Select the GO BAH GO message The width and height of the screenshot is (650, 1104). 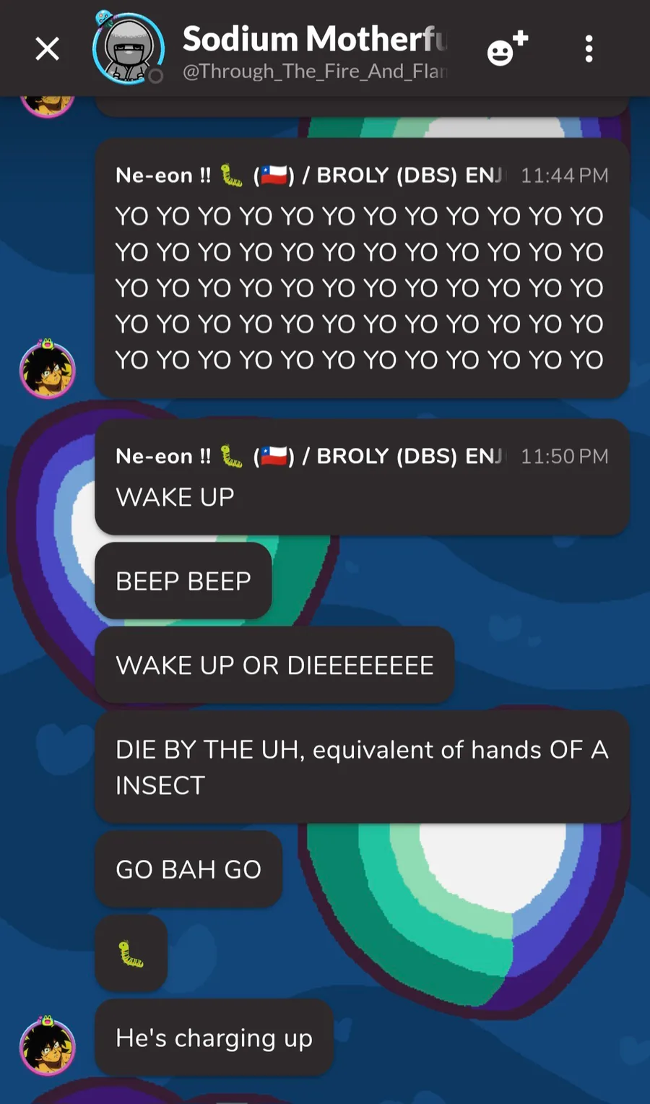(x=188, y=869)
